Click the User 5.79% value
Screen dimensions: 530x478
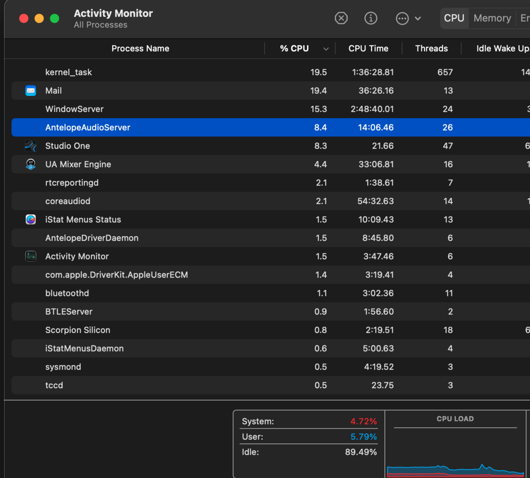point(363,437)
